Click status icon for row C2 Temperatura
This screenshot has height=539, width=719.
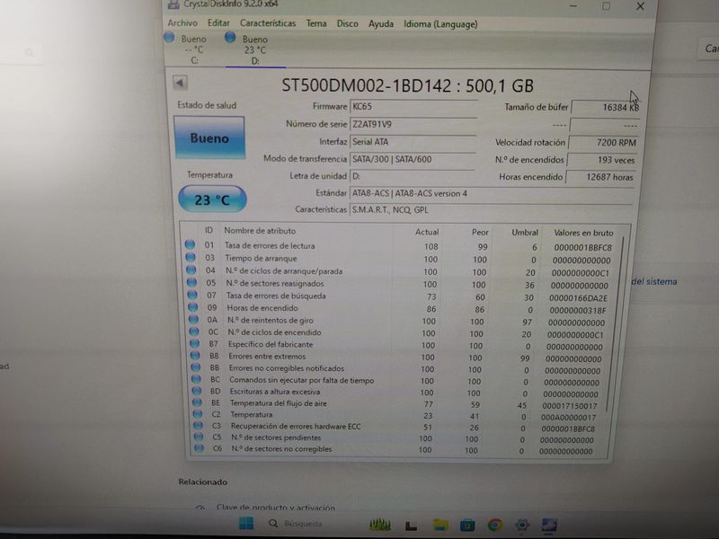click(x=197, y=414)
